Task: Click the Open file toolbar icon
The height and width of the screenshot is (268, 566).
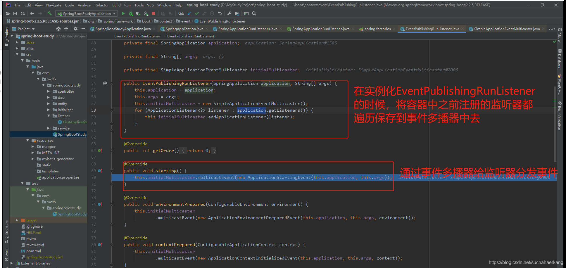Action: (x=8, y=13)
